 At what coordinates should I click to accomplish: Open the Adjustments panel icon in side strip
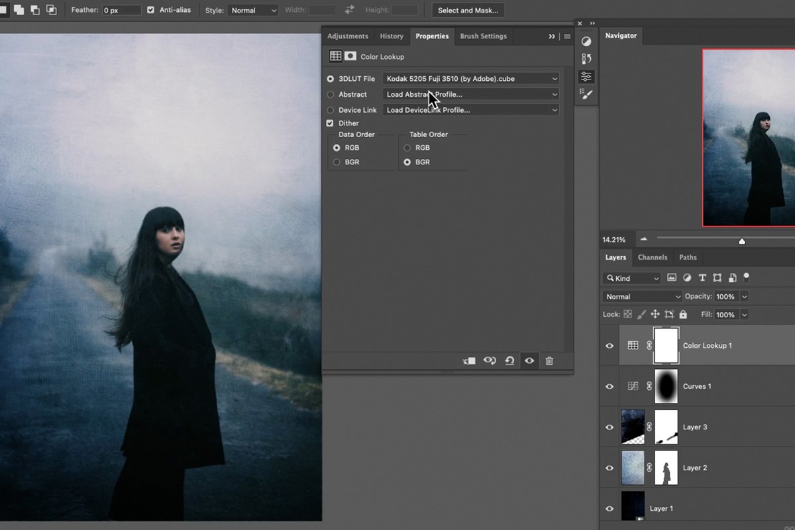tap(586, 41)
